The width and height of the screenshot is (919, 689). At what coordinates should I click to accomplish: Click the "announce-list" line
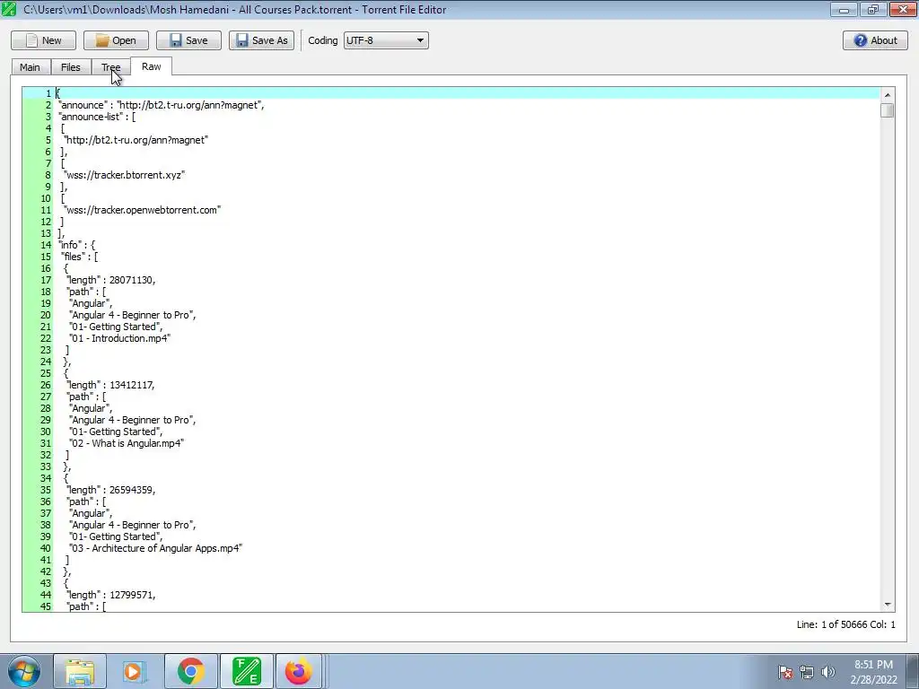pyautogui.click(x=97, y=117)
